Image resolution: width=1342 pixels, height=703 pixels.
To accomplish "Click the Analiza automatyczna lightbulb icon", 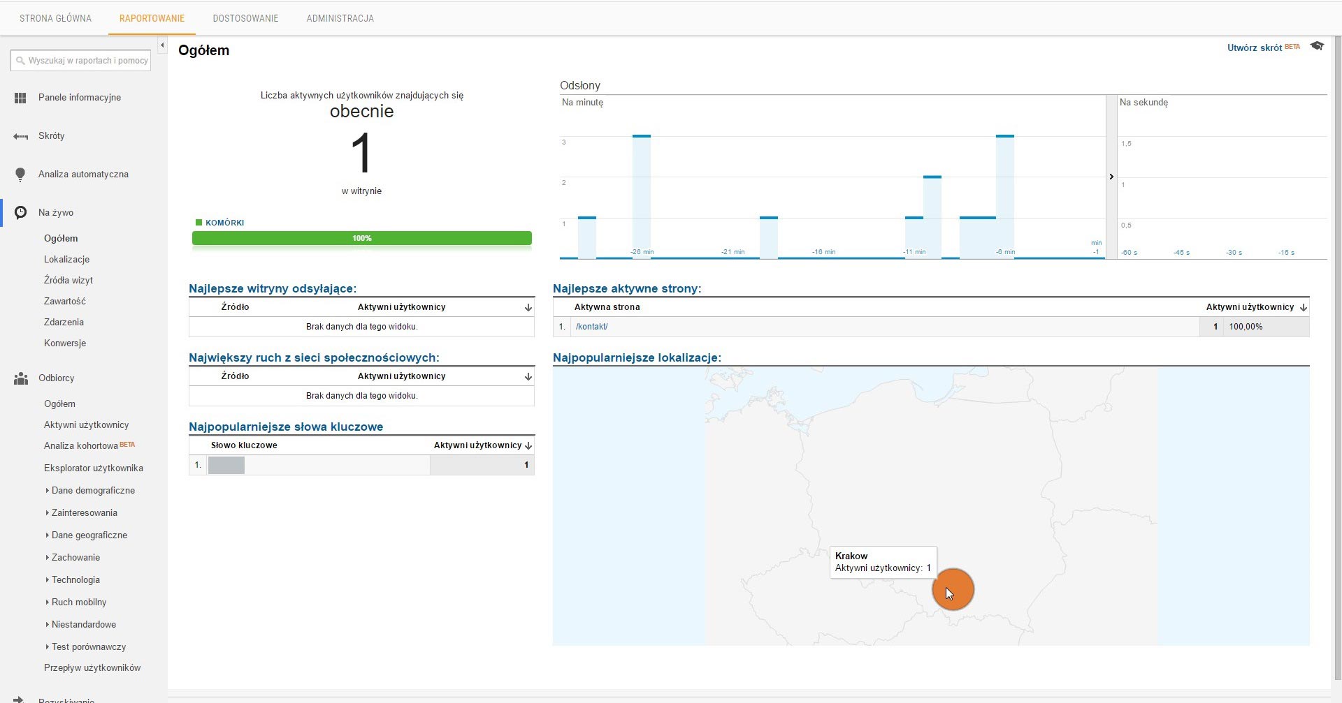I will coord(20,175).
